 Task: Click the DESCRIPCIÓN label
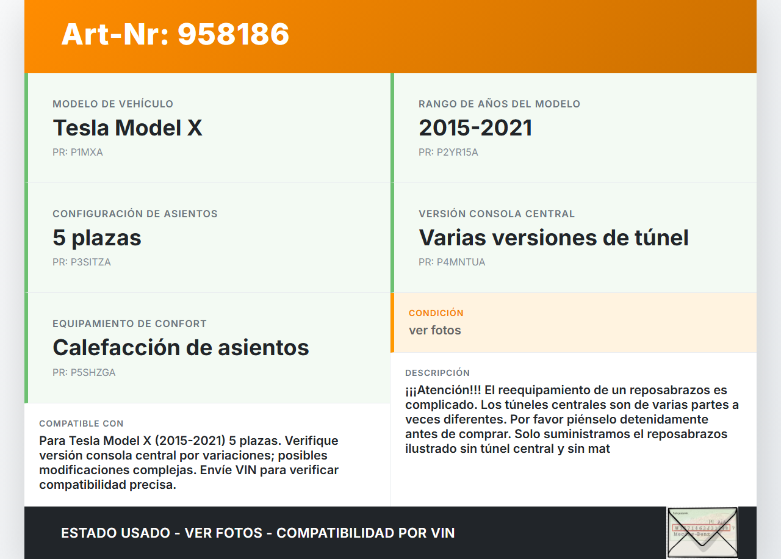(x=437, y=372)
